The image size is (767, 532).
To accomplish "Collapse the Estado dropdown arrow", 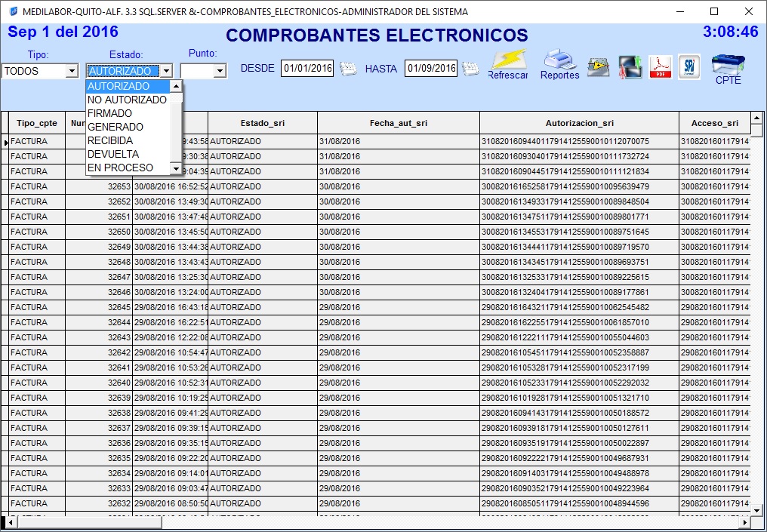I will (166, 71).
